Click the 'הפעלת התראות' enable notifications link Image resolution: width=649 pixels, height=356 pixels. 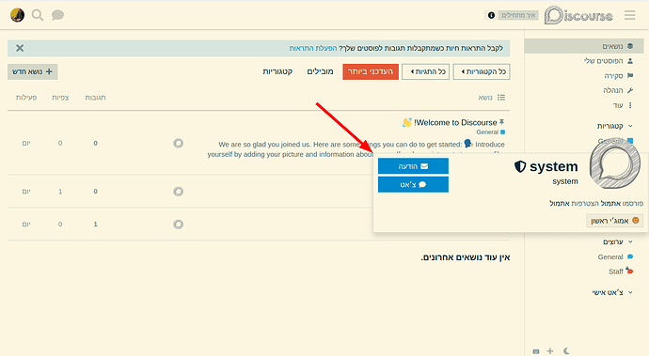tap(313, 49)
